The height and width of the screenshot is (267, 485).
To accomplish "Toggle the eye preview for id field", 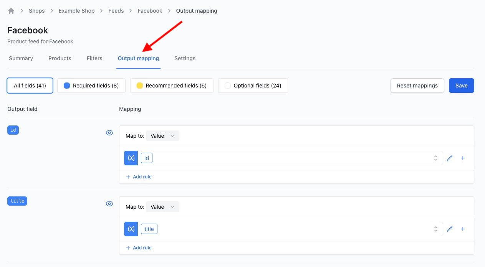I will (x=109, y=133).
